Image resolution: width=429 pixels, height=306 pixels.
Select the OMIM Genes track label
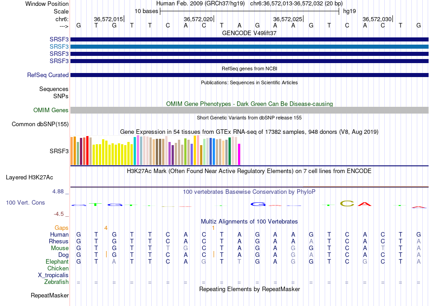pos(51,110)
